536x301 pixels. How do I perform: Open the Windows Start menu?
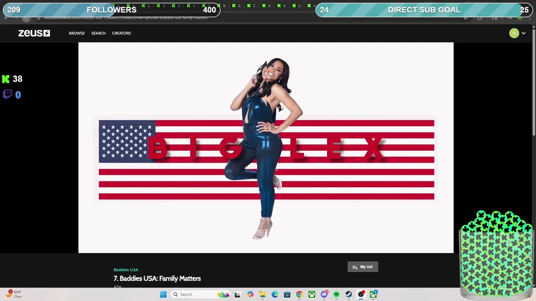point(163,294)
